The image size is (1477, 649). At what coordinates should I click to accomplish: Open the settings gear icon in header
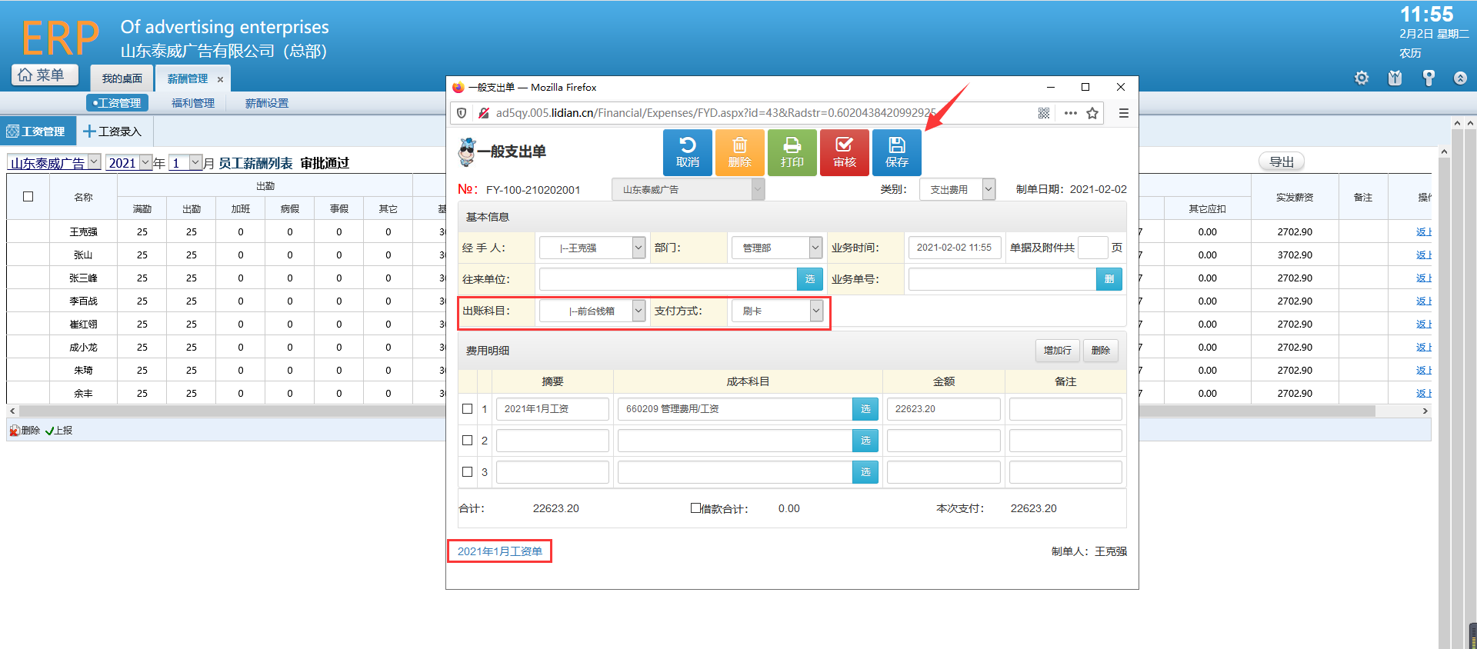click(1362, 78)
